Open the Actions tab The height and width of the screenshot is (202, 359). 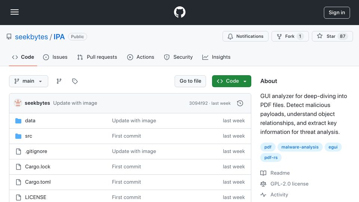click(141, 57)
